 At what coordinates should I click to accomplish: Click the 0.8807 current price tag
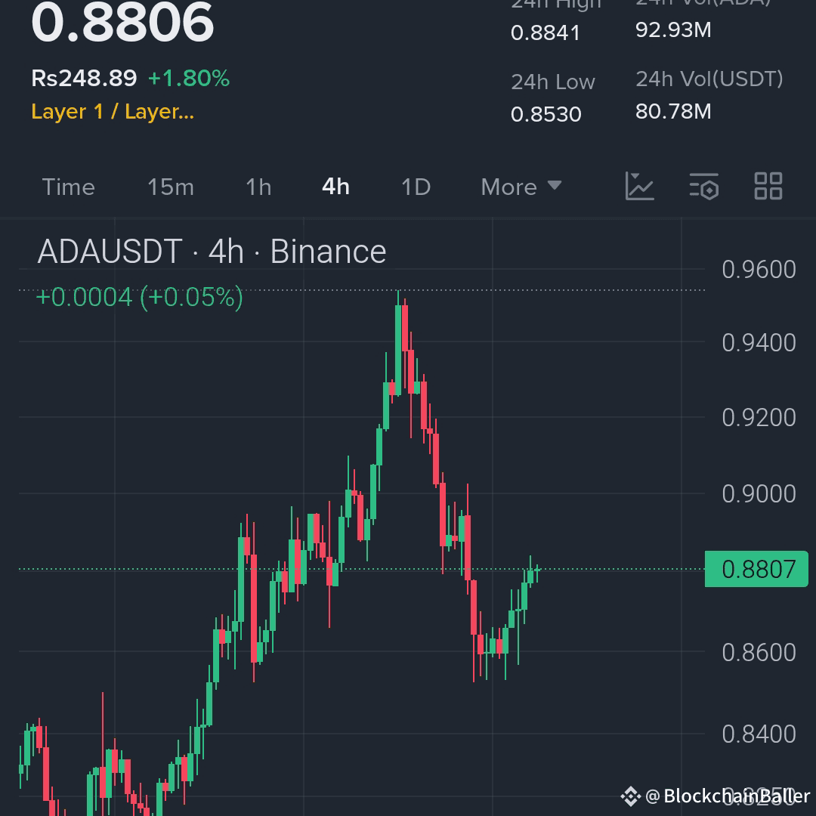coord(756,569)
